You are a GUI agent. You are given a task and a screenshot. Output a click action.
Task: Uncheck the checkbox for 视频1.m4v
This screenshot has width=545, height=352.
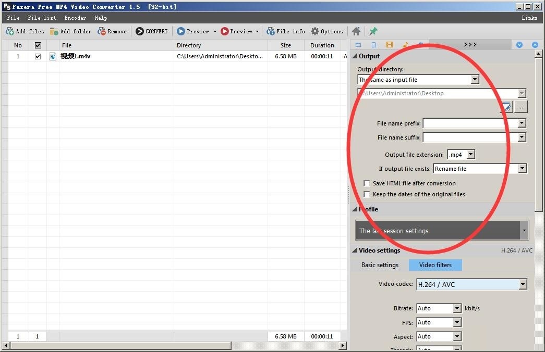[38, 56]
